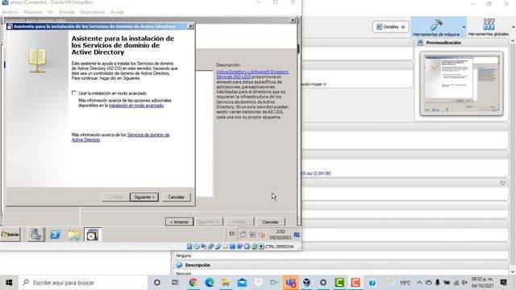This screenshot has width=516, height=290.
Task: Open Settings gear on host taskbar
Action: coord(323,283)
